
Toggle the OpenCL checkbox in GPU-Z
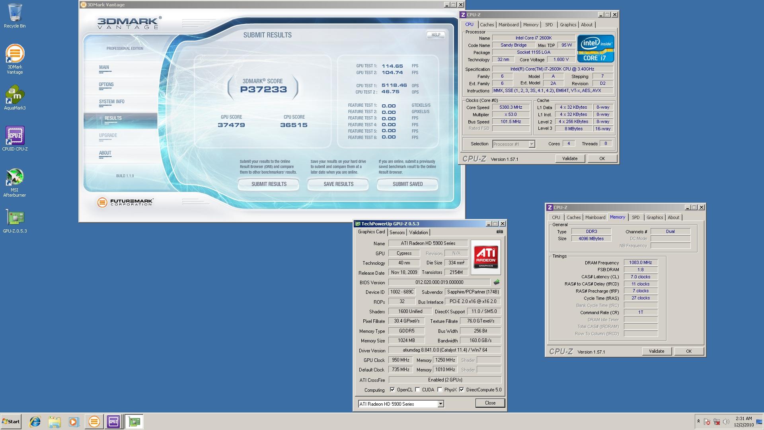coord(392,390)
